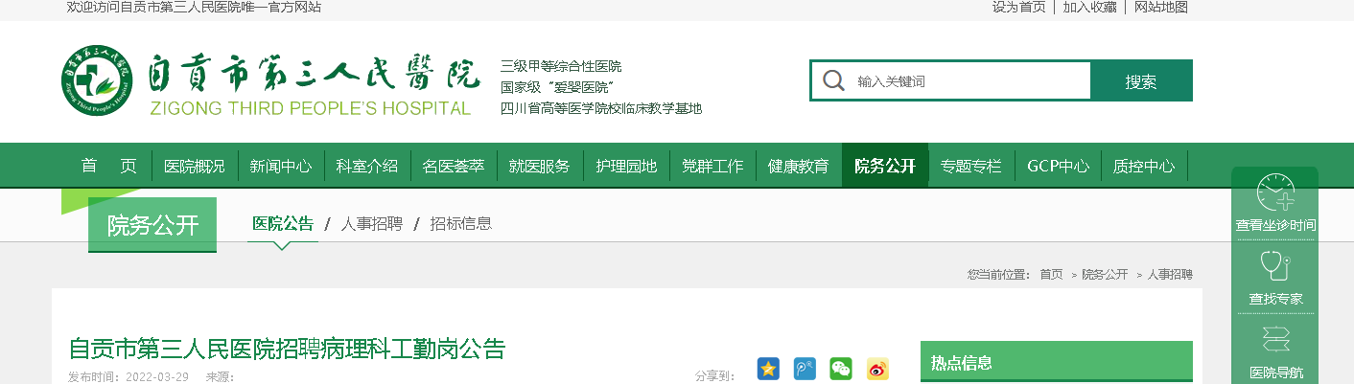Share via Tencent Weibo blue icon
Image resolution: width=1354 pixels, height=384 pixels.
805,369
